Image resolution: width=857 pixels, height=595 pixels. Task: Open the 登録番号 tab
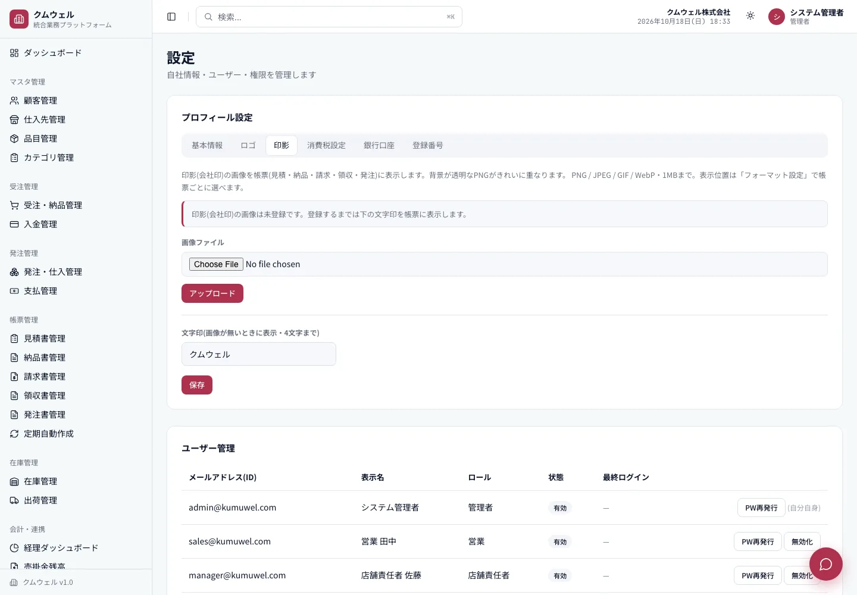428,145
